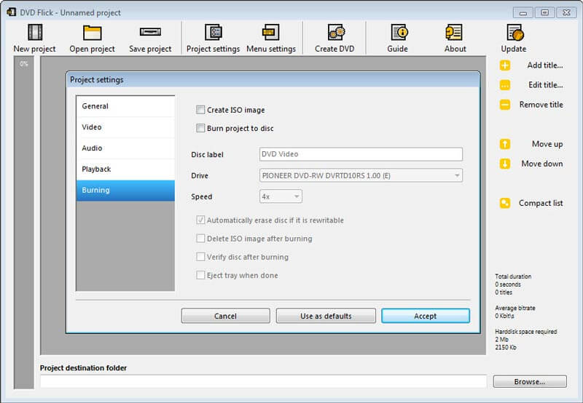
Task: Click the Save project toolbar icon
Action: coord(150,33)
